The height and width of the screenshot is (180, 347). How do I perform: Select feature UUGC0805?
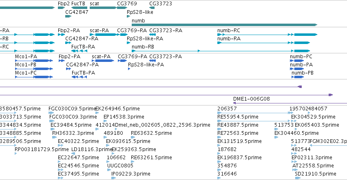[x=109, y=170]
